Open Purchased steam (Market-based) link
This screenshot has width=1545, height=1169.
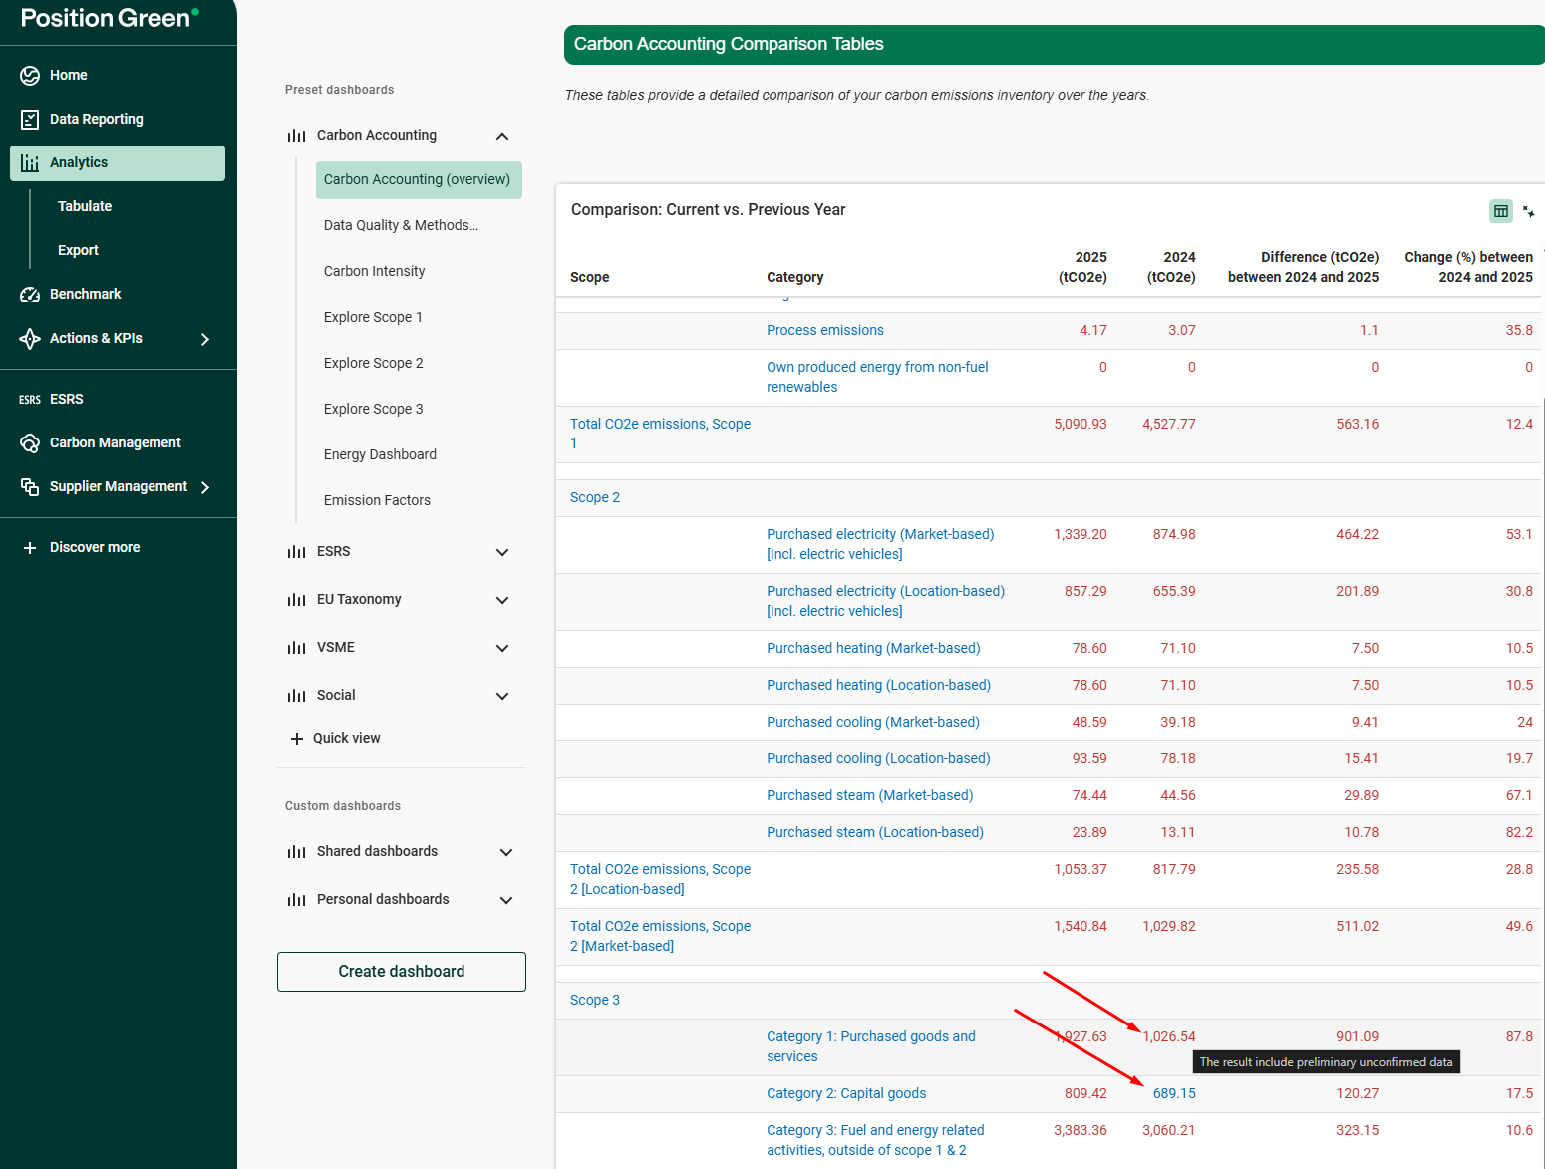click(x=869, y=795)
